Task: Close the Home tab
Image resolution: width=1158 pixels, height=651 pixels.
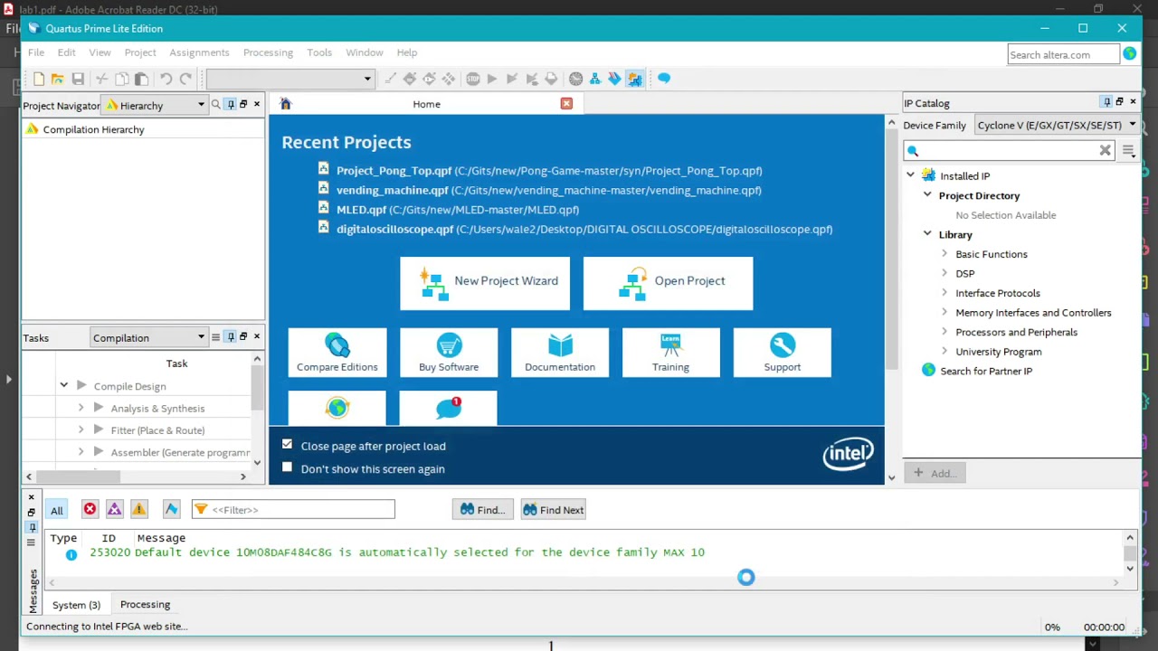Action: pos(566,104)
